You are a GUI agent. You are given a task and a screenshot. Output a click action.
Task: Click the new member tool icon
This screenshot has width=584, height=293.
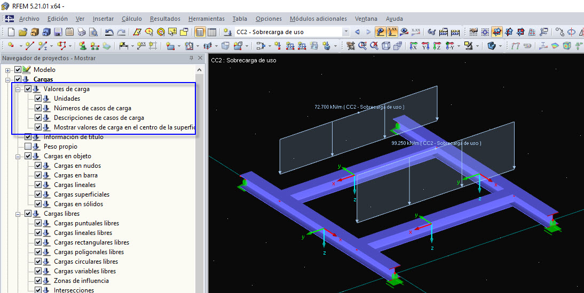43,46
